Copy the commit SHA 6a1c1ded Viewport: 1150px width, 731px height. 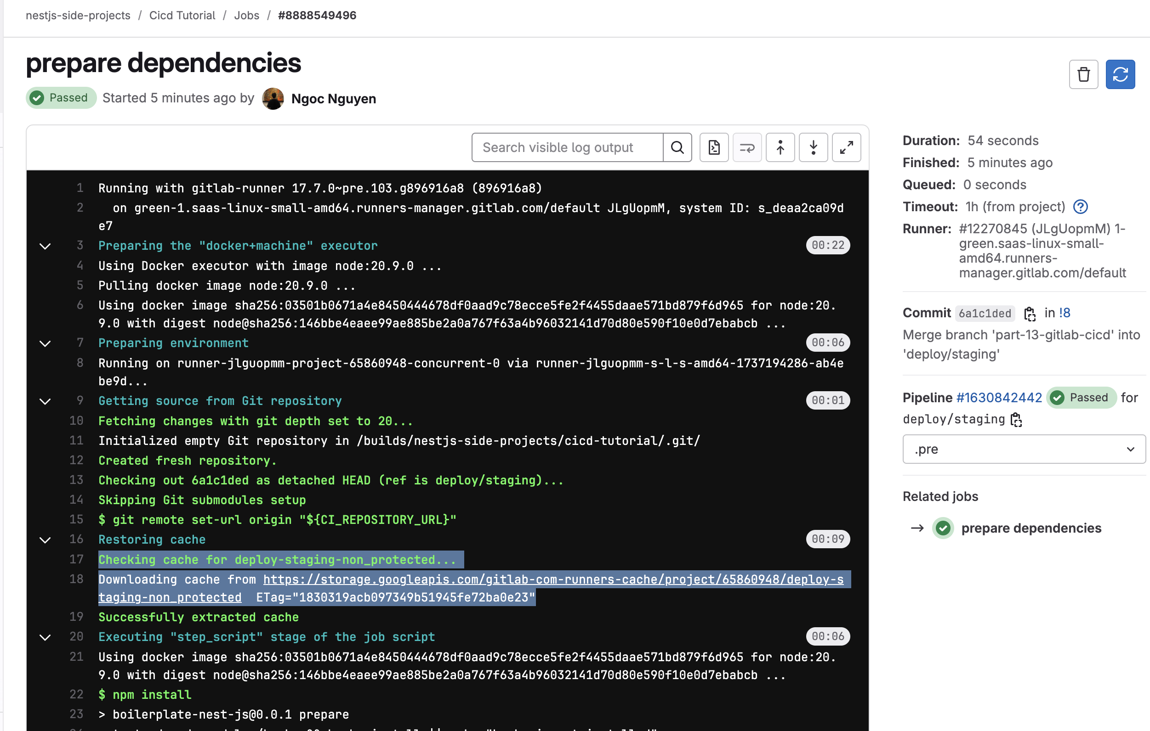(x=1030, y=314)
